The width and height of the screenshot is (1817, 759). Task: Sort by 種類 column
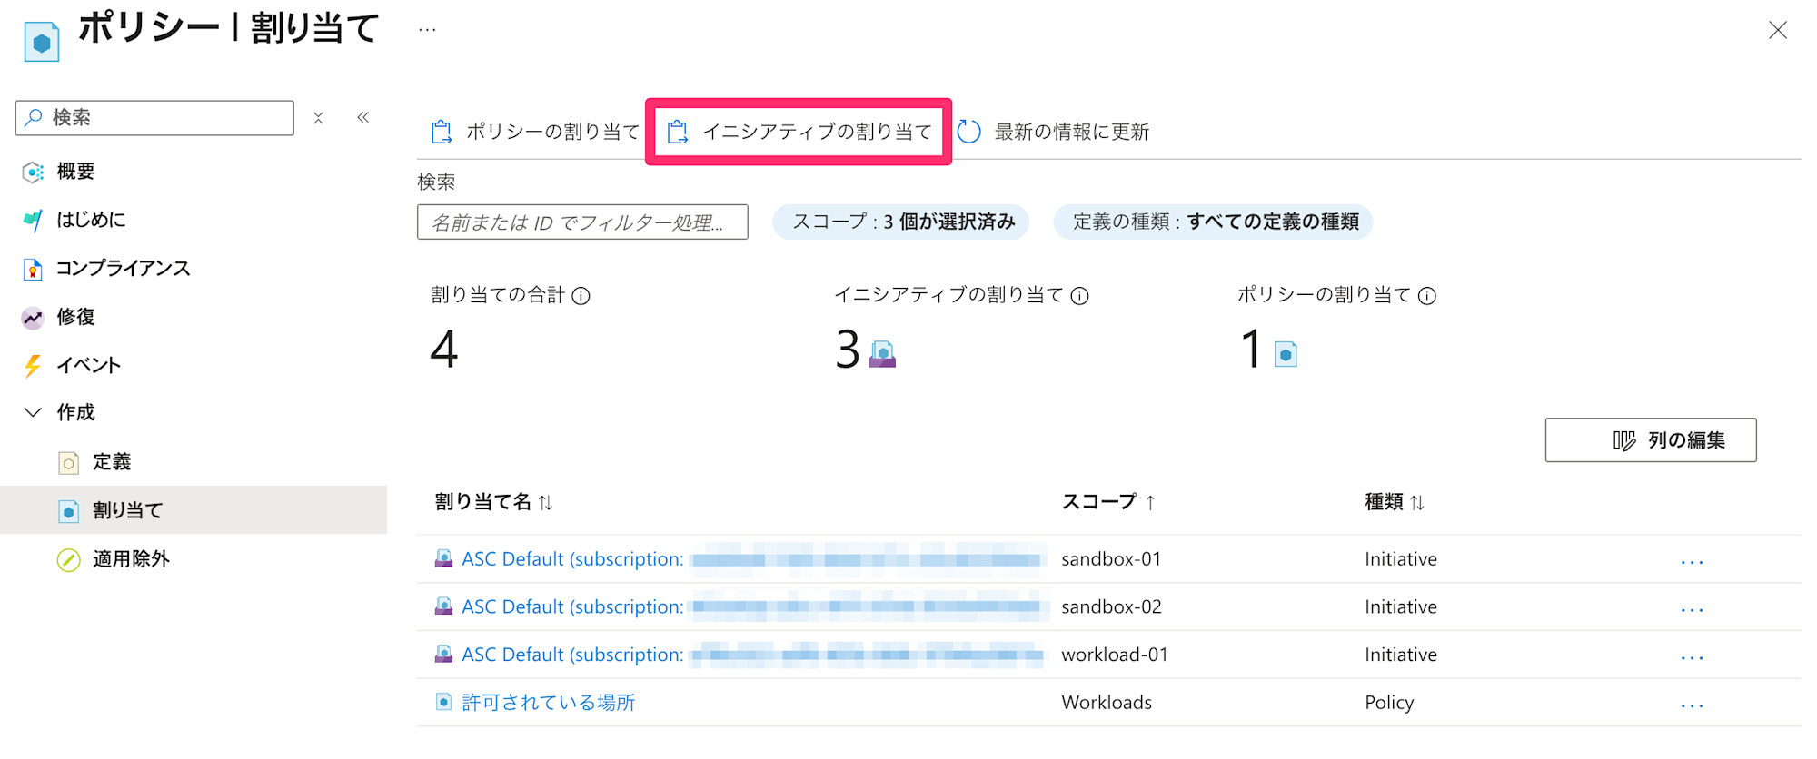(1395, 502)
